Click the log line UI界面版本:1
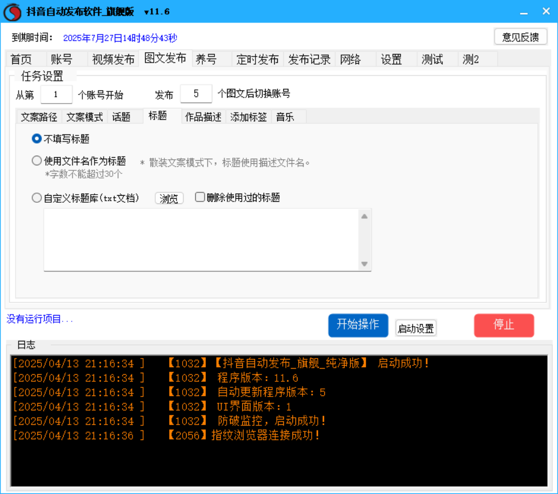 click(152, 407)
